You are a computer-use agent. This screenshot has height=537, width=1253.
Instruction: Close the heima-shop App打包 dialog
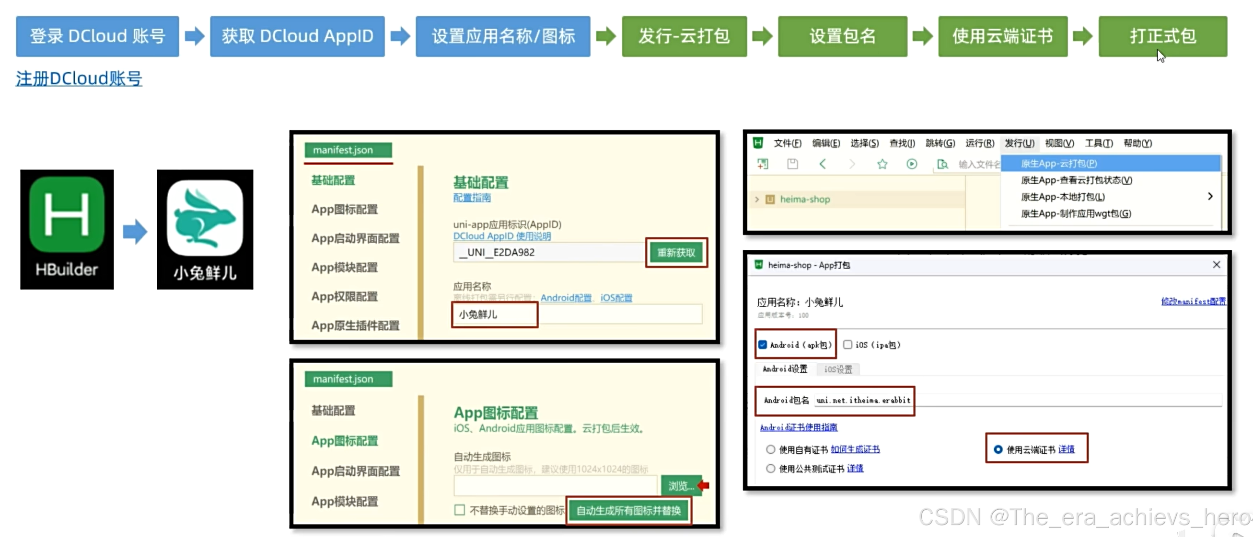tap(1217, 265)
